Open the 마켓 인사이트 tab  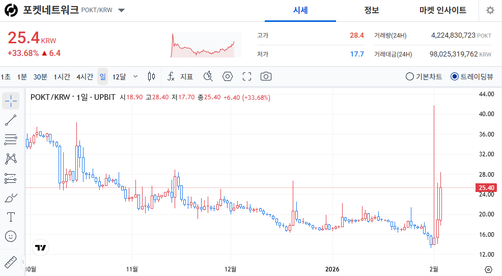442,11
